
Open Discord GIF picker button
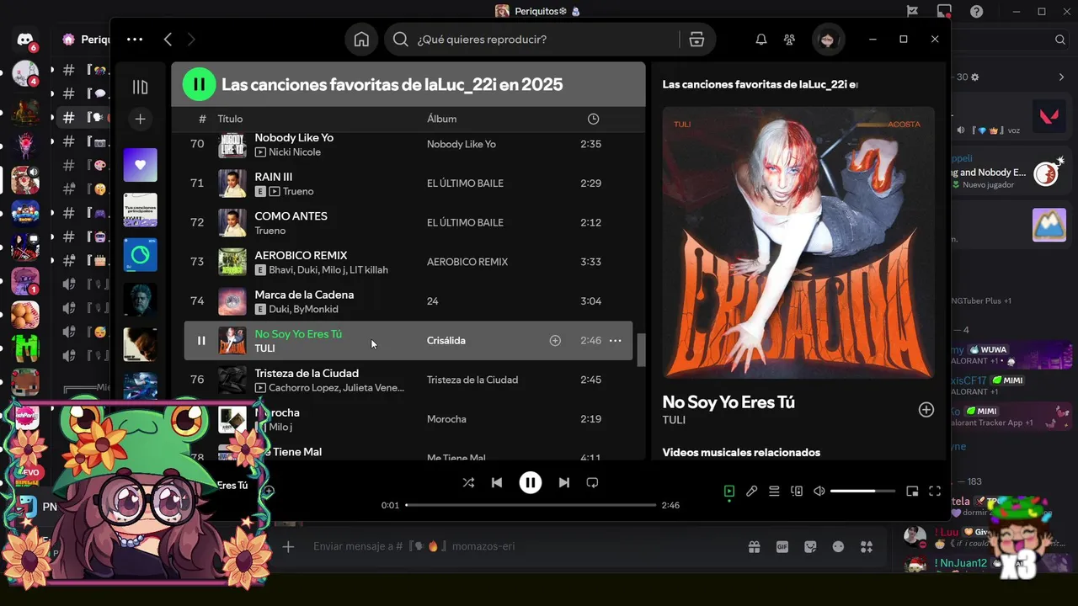[x=782, y=546]
